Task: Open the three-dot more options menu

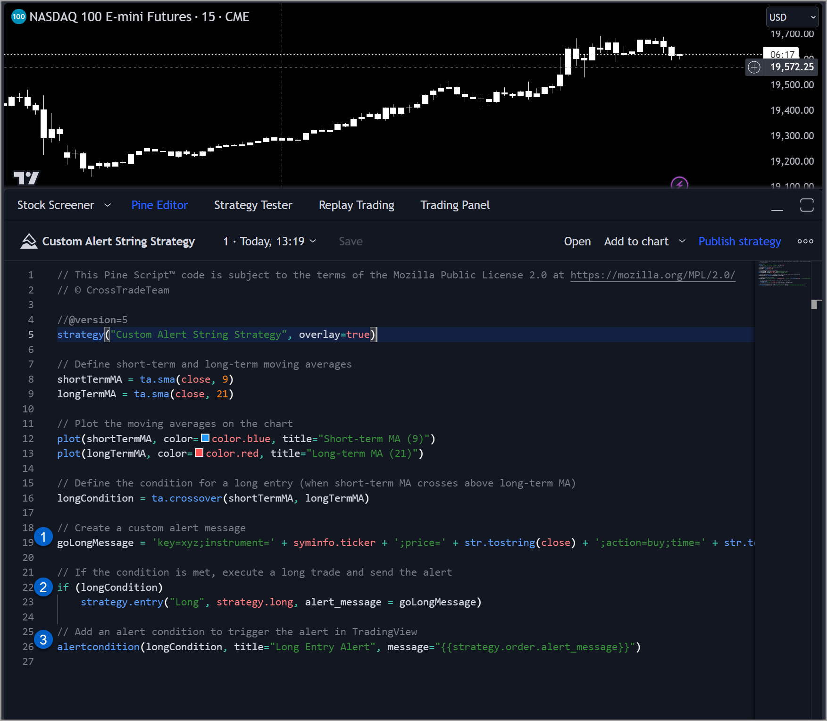Action: (805, 241)
